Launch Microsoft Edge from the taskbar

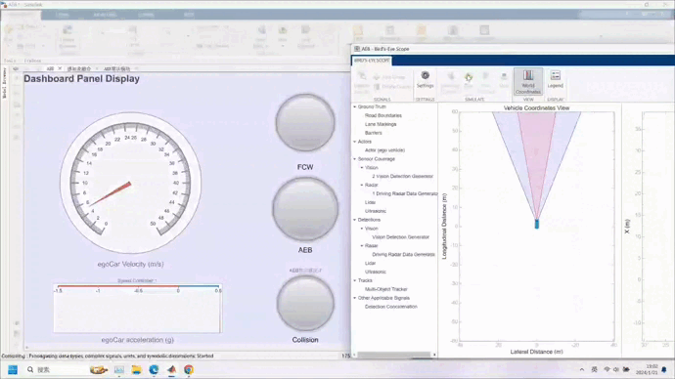point(154,369)
